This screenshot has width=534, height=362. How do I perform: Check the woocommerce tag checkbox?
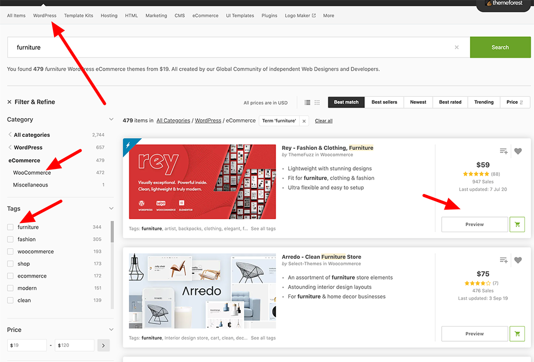pyautogui.click(x=10, y=251)
